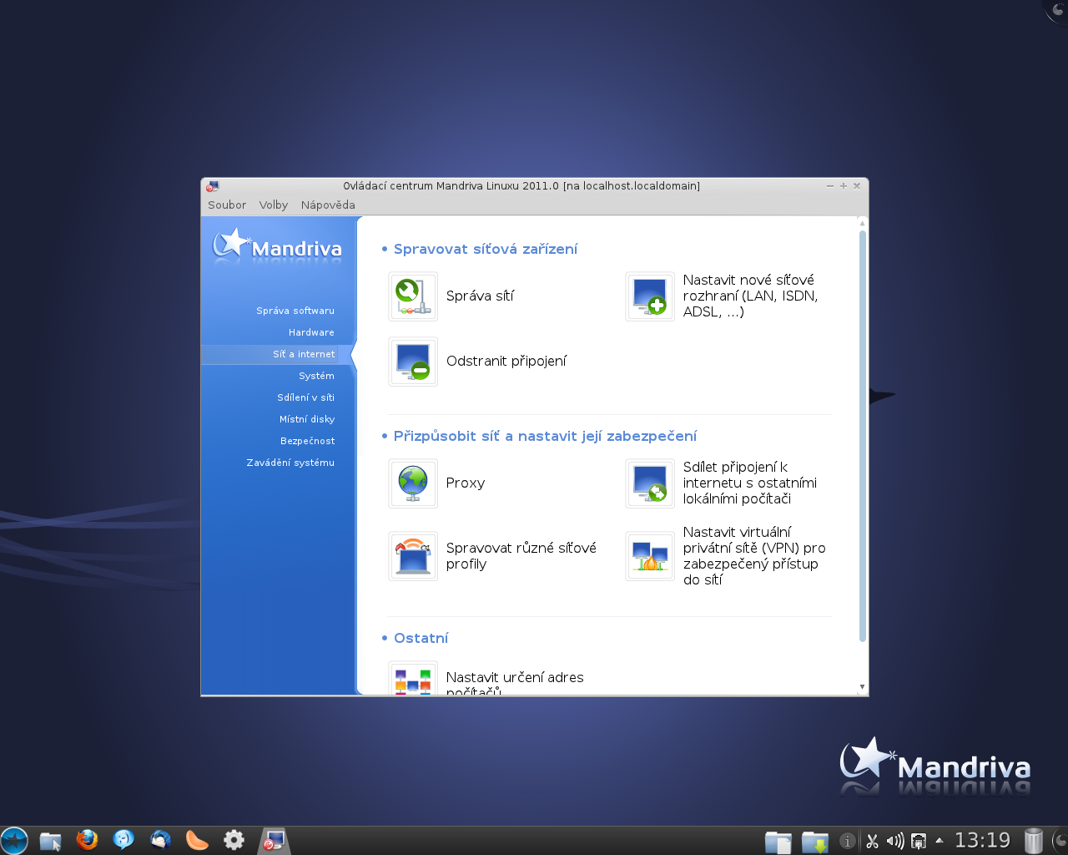Image resolution: width=1068 pixels, height=855 pixels.
Task: Open the Nápověda menu
Action: point(328,205)
